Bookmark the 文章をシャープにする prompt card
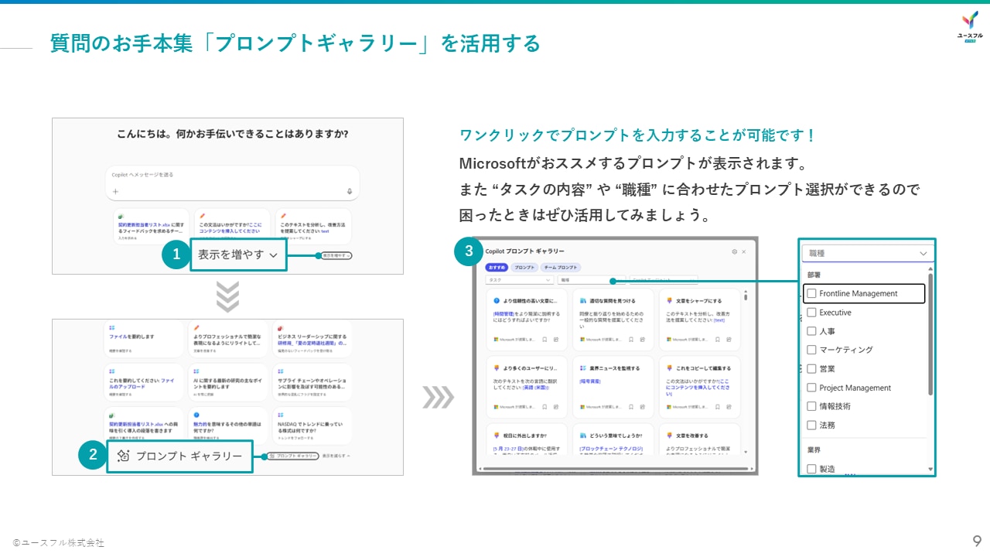This screenshot has height=557, width=990. coord(717,340)
